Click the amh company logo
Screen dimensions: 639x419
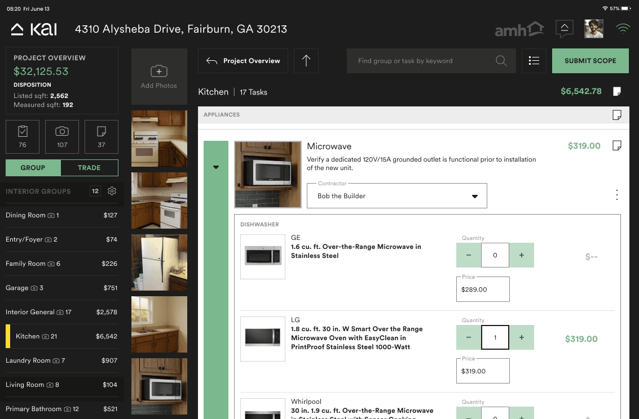pos(519,29)
